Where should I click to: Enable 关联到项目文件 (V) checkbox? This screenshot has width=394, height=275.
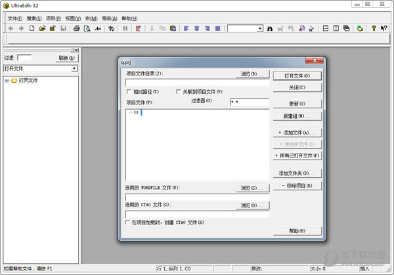(179, 91)
